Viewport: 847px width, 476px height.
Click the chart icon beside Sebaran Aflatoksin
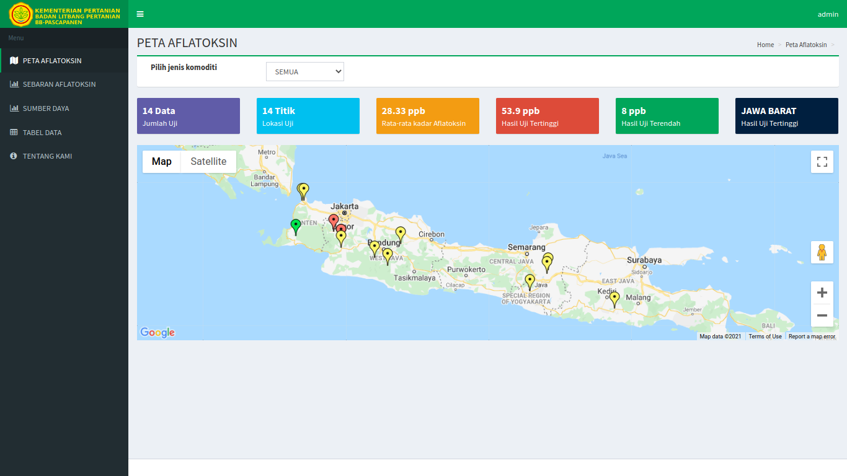click(x=14, y=84)
